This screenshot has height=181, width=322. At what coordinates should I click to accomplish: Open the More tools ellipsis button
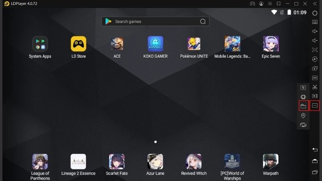tap(315, 105)
